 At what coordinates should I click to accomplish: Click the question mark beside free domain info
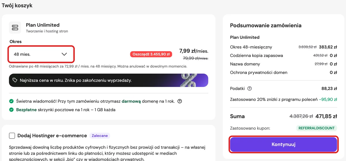[x=180, y=101]
